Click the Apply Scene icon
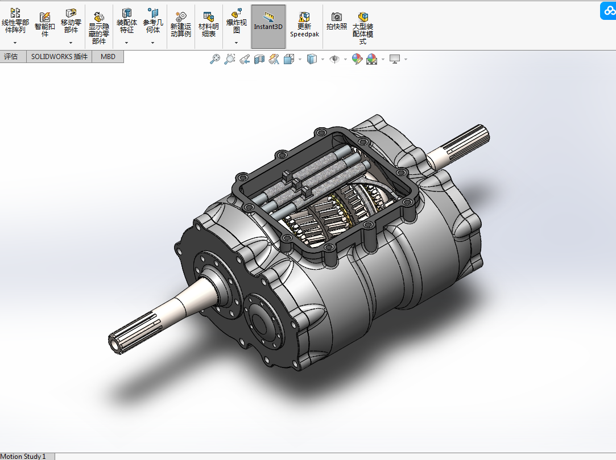 pos(371,59)
